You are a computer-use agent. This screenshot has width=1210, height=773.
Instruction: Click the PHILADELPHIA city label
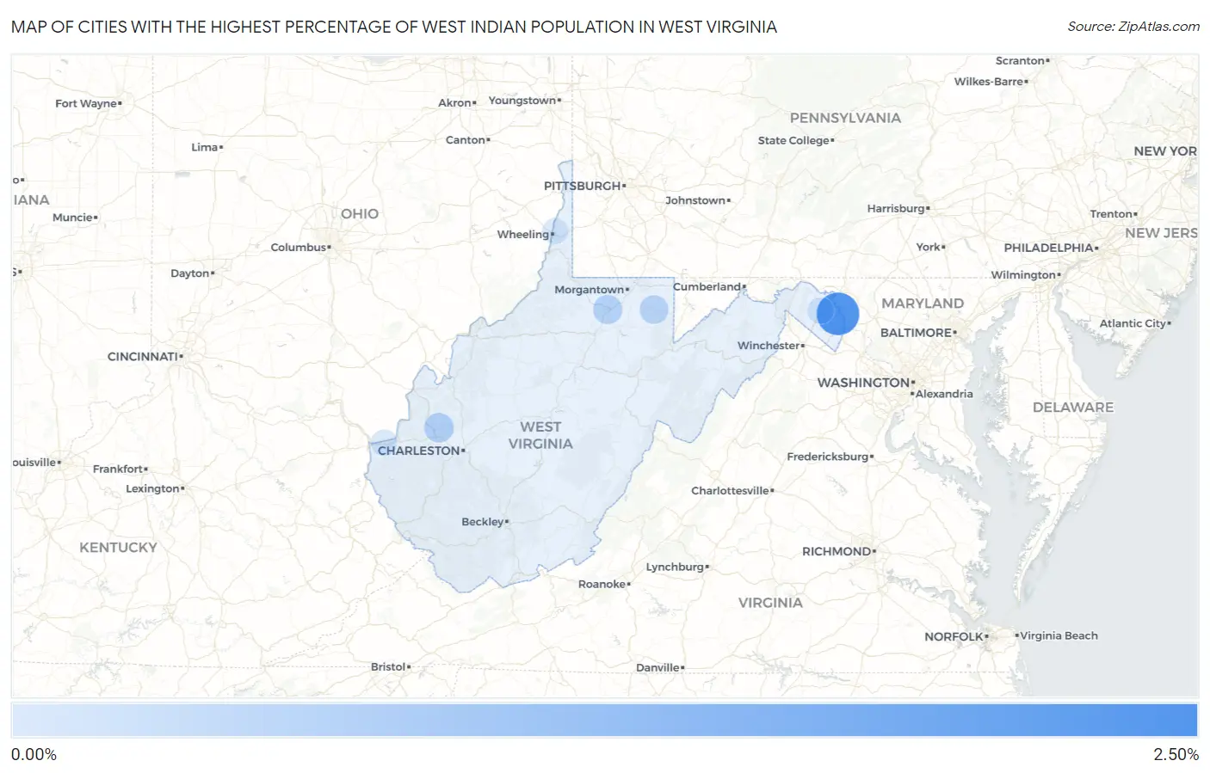[1048, 248]
